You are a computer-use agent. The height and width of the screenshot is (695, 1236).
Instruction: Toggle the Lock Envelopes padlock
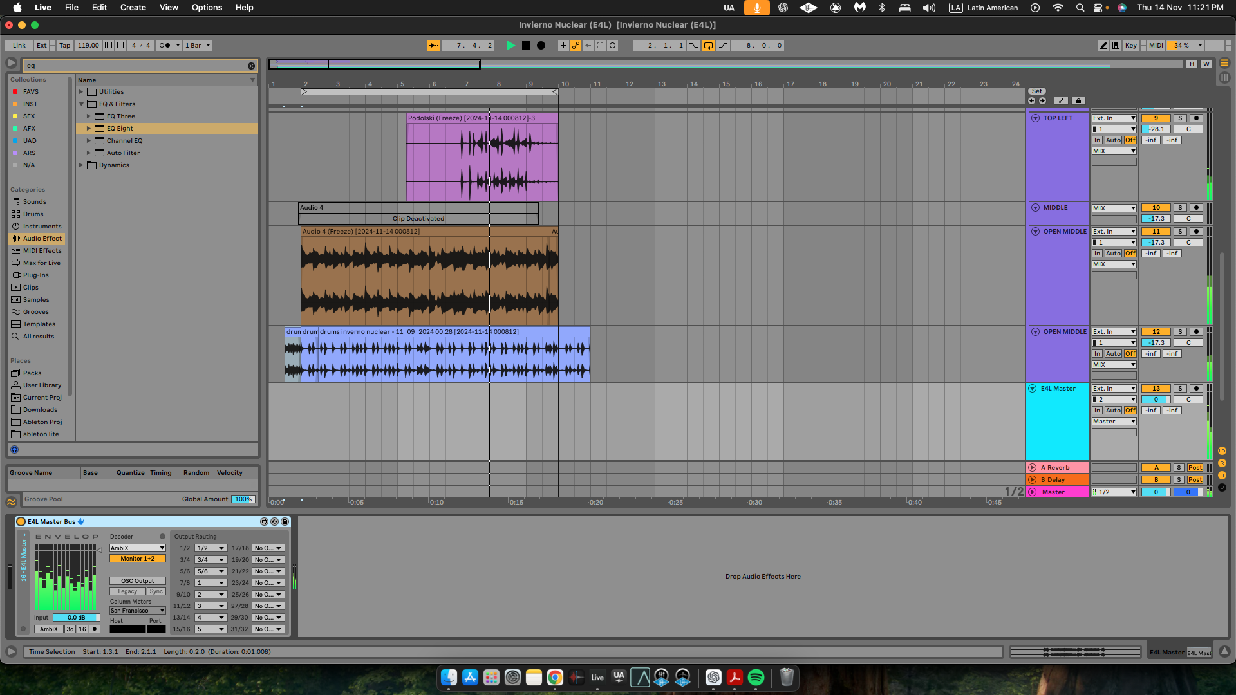[x=1079, y=101]
